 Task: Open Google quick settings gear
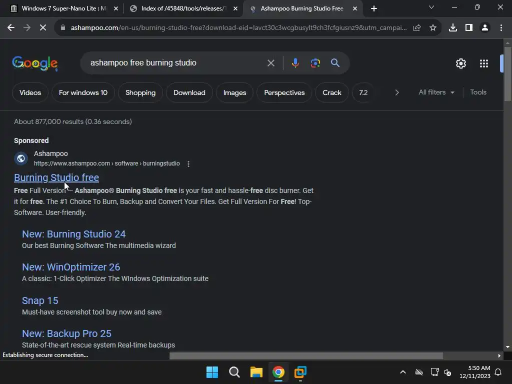(x=460, y=63)
